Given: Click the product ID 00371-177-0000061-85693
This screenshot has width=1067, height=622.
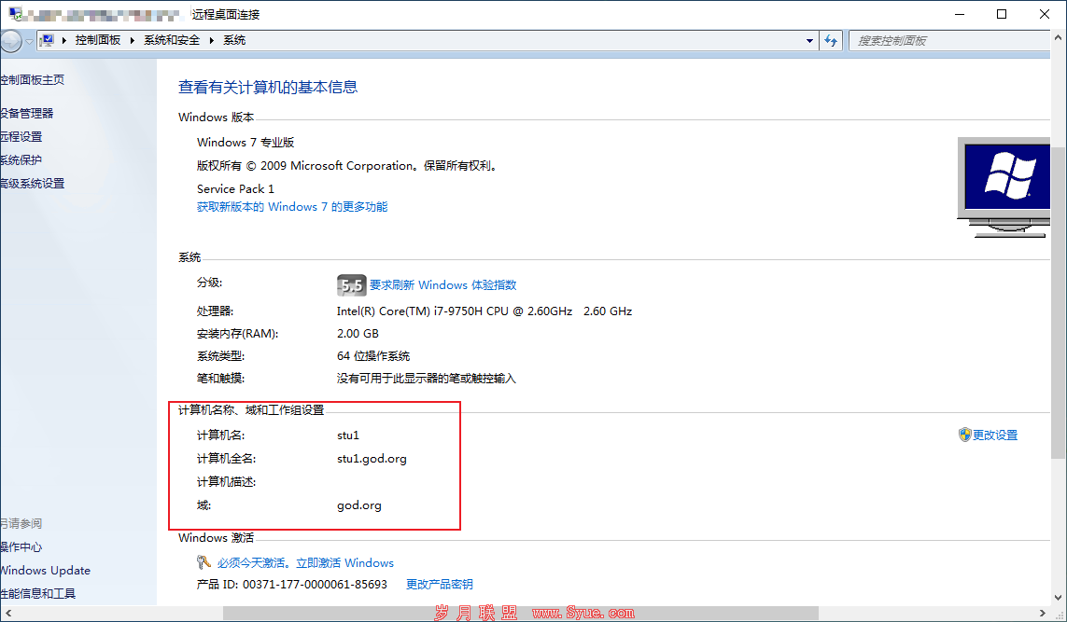Looking at the screenshot, I should click(x=316, y=584).
